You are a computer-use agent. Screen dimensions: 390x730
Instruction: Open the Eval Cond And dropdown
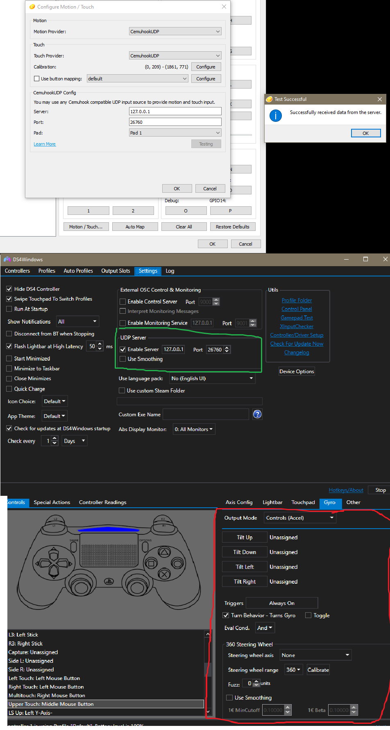coord(265,628)
